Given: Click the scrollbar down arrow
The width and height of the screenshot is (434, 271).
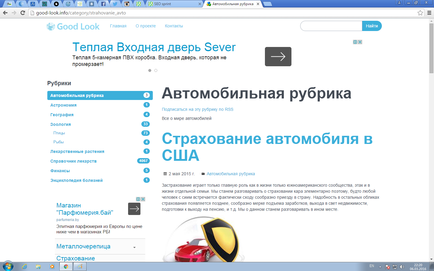Looking at the screenshot, I should (x=431, y=259).
